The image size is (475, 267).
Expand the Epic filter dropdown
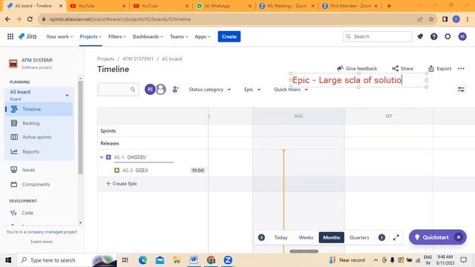252,90
